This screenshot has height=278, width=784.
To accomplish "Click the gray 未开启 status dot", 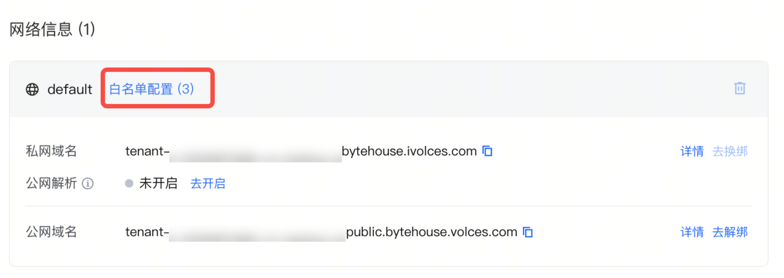I will point(129,184).
